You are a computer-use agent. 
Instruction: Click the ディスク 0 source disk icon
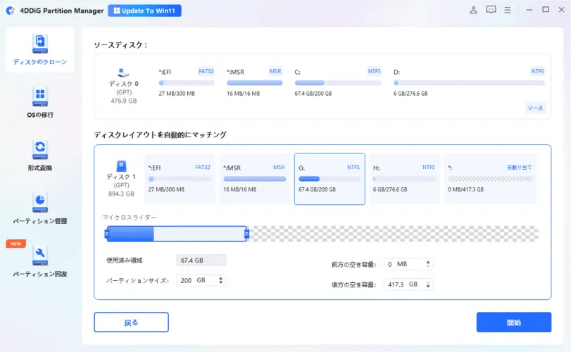coord(123,73)
